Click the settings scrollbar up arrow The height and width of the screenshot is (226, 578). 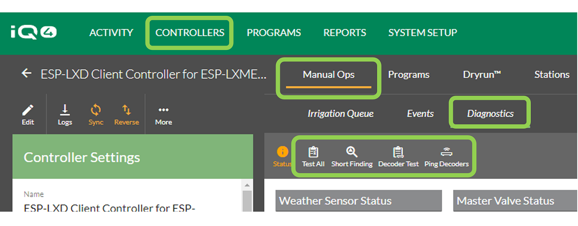pyautogui.click(x=247, y=185)
